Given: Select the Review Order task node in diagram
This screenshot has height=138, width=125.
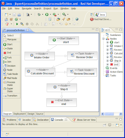Looking at the screenshot, I should click(x=82, y=56).
